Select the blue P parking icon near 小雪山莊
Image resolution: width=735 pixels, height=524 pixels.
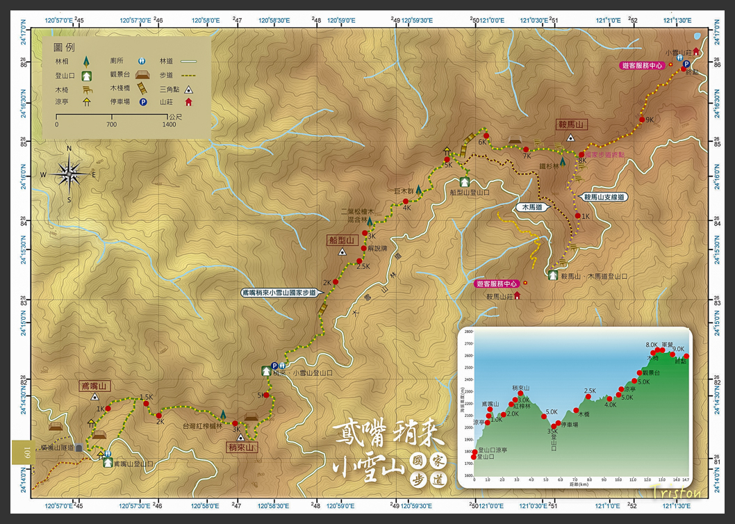pos(686,64)
